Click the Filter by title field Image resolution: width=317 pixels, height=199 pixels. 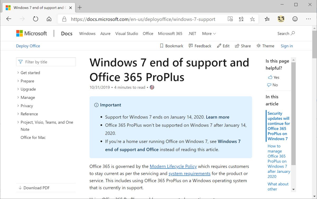(x=46, y=62)
